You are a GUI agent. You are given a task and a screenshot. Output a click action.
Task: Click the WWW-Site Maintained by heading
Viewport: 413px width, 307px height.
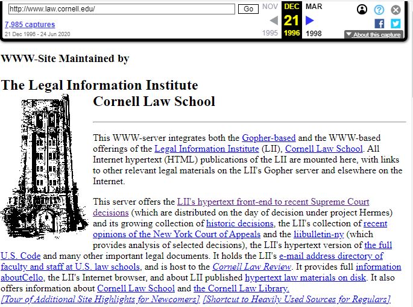pyautogui.click(x=65, y=58)
